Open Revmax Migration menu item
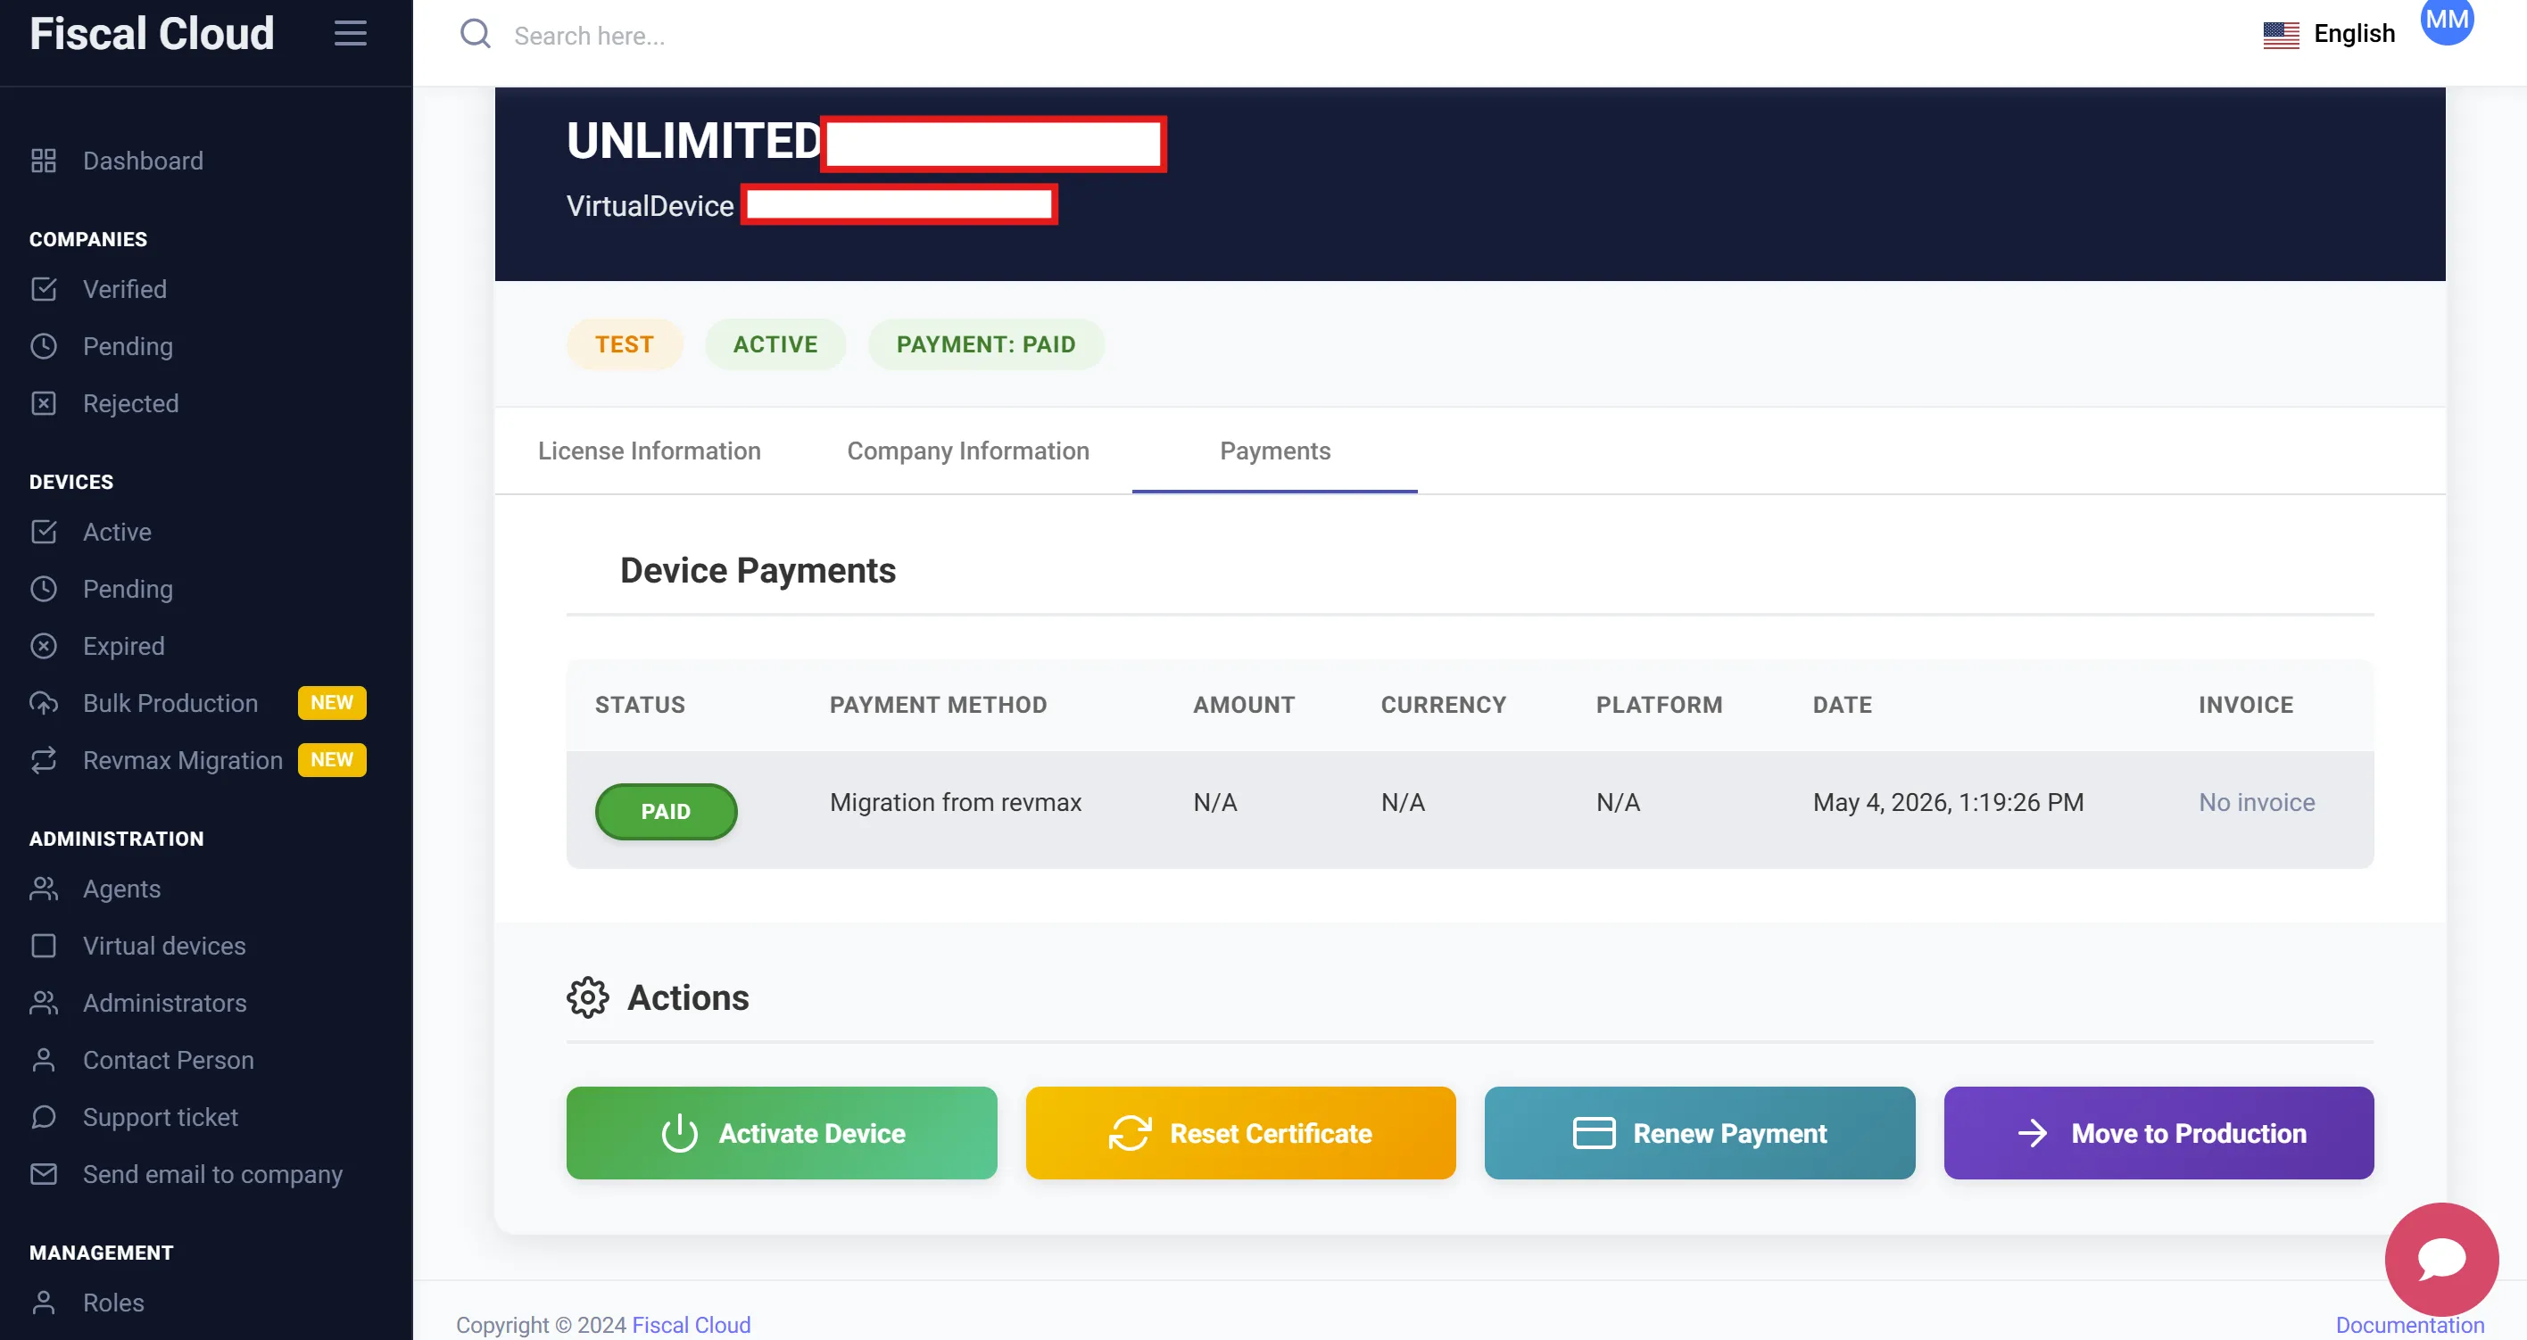The height and width of the screenshot is (1340, 2527). tap(182, 760)
